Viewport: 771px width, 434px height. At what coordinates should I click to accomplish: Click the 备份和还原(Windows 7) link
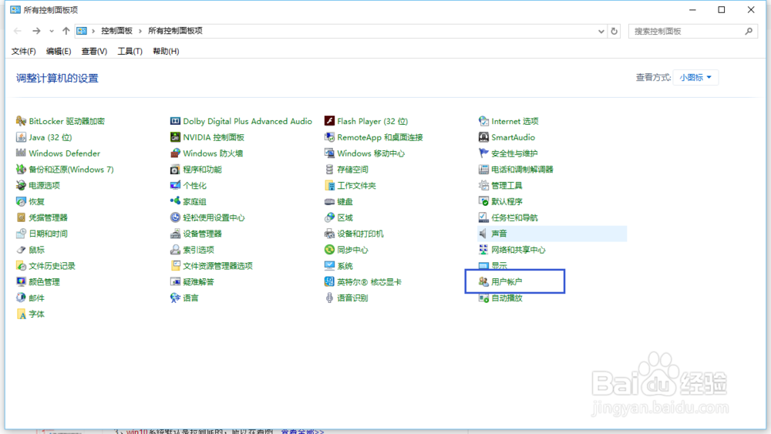click(71, 169)
